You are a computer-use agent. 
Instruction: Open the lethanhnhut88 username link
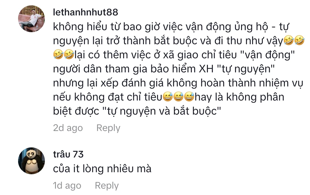click(x=86, y=12)
